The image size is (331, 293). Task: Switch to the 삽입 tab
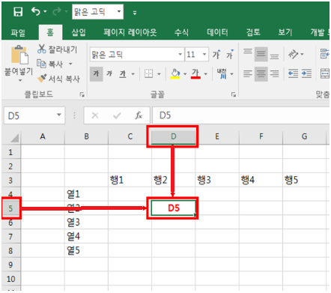pyautogui.click(x=79, y=32)
